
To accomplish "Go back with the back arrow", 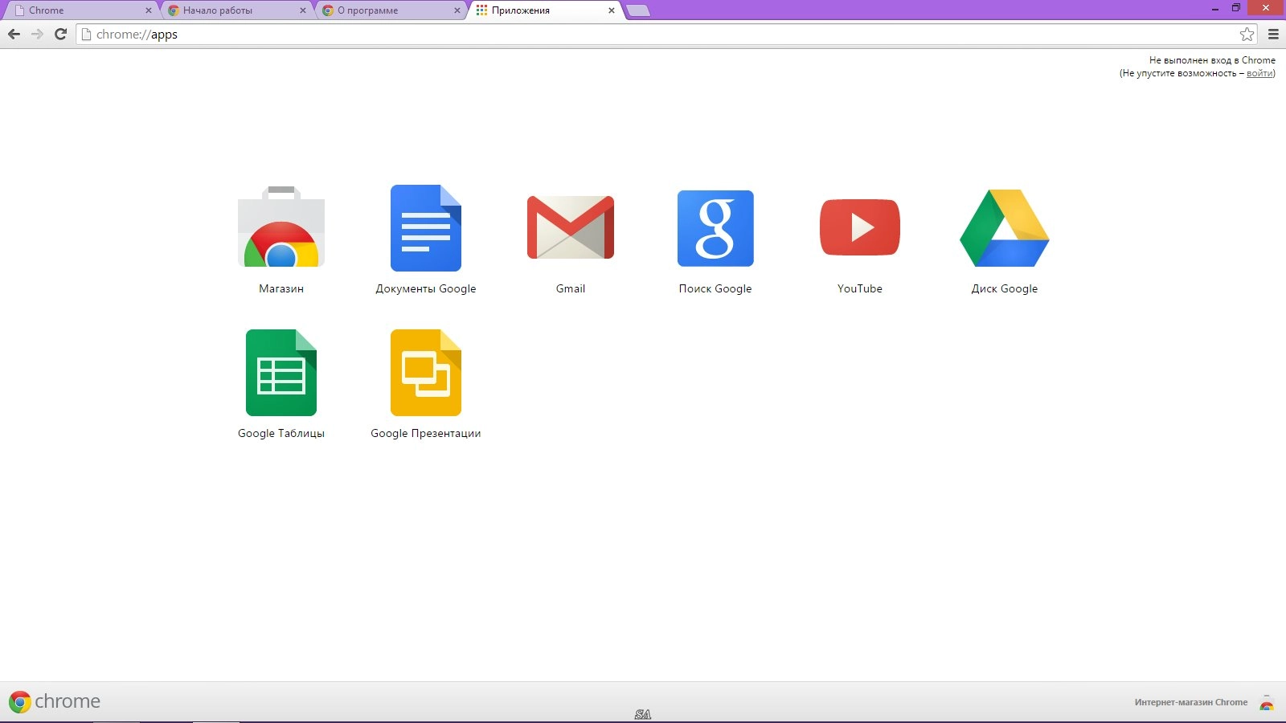I will (14, 34).
